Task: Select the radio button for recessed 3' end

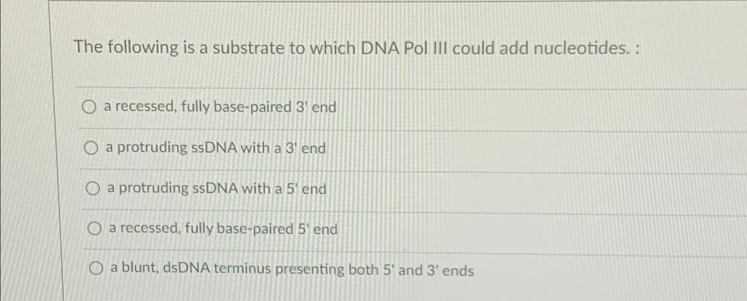Action: (90, 107)
